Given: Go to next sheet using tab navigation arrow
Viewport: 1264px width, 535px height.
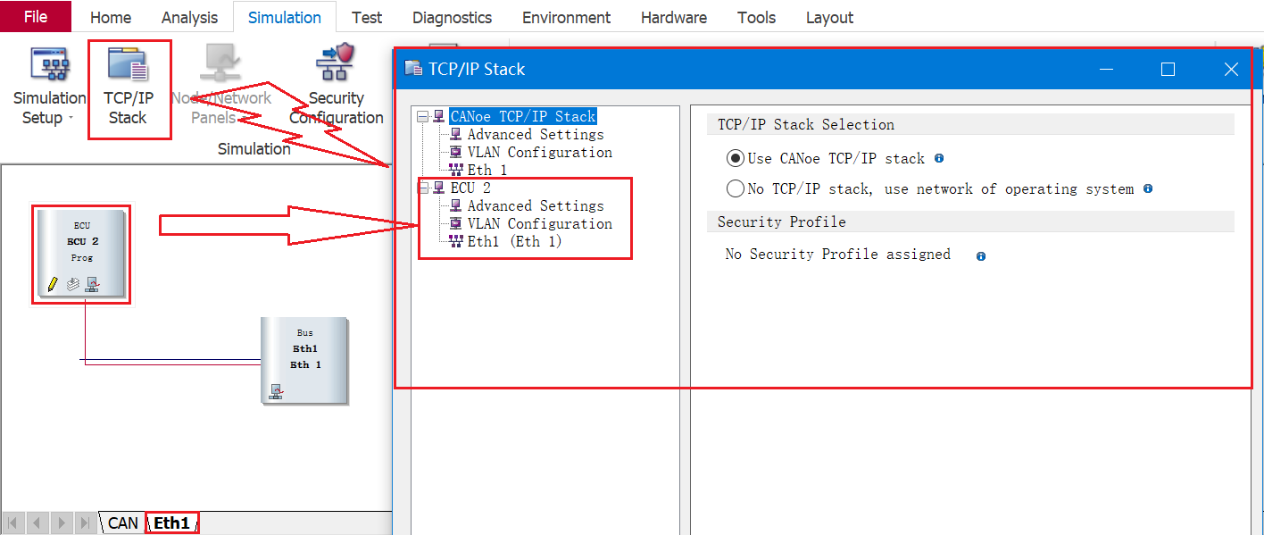Looking at the screenshot, I should click(x=61, y=522).
